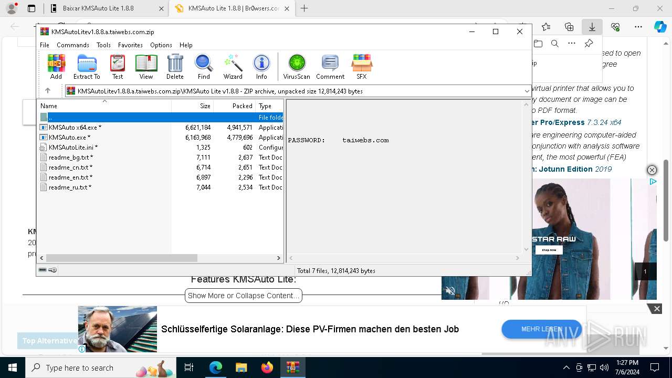Open the Copilot icon in Edge
This screenshot has height=378, width=672.
point(660,27)
